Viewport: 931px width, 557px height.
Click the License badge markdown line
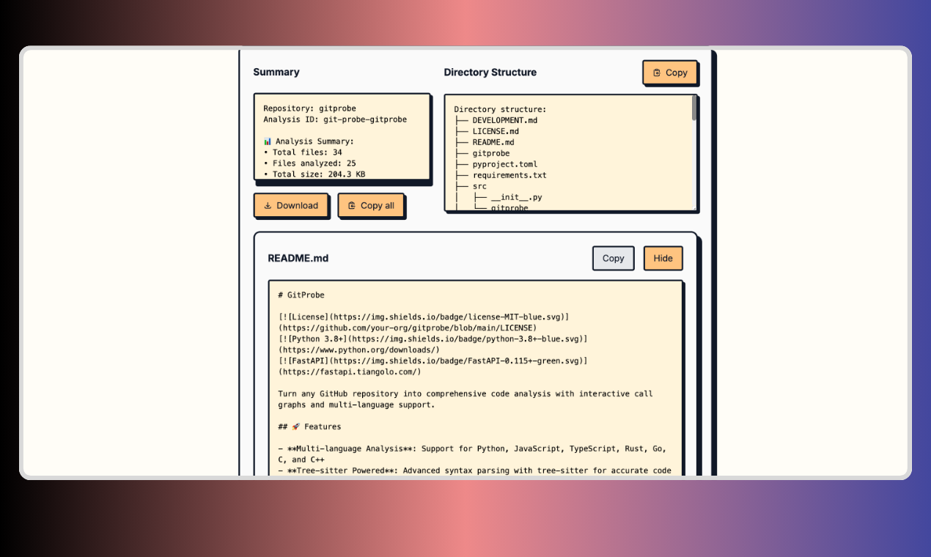tap(424, 317)
